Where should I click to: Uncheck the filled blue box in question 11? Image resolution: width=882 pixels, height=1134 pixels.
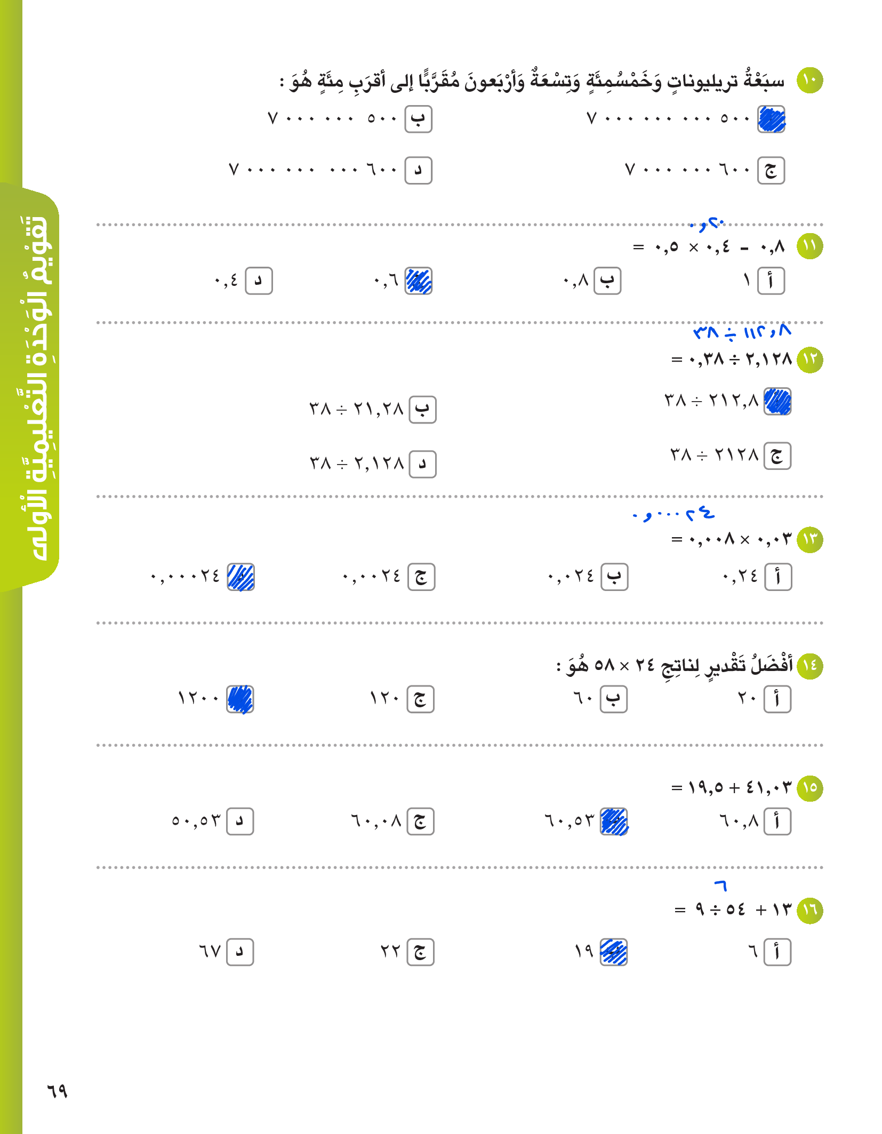[419, 281]
